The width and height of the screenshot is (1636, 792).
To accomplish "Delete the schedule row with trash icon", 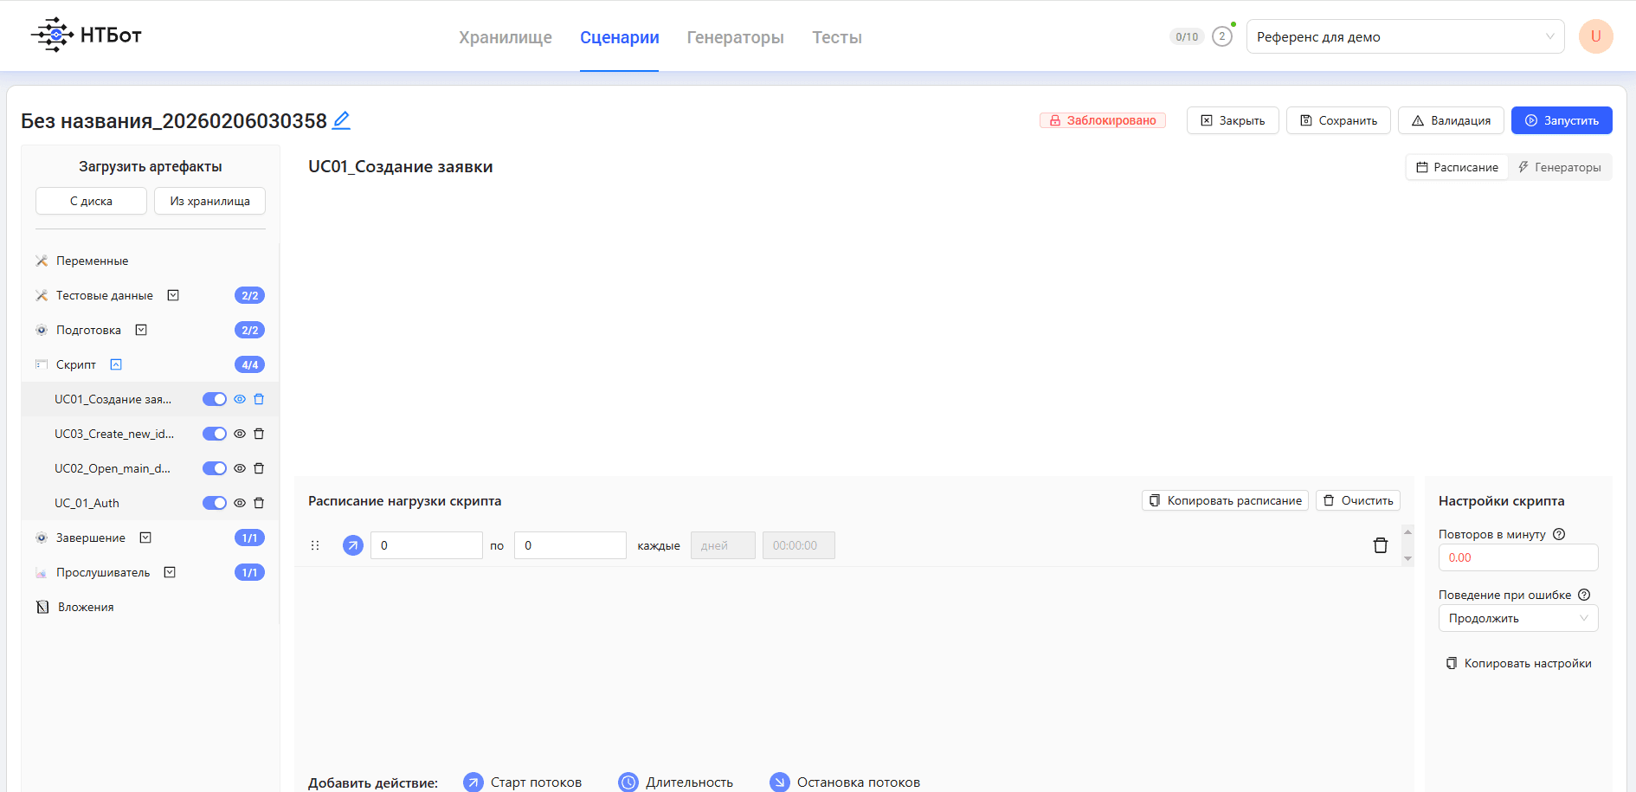I will [1381, 545].
